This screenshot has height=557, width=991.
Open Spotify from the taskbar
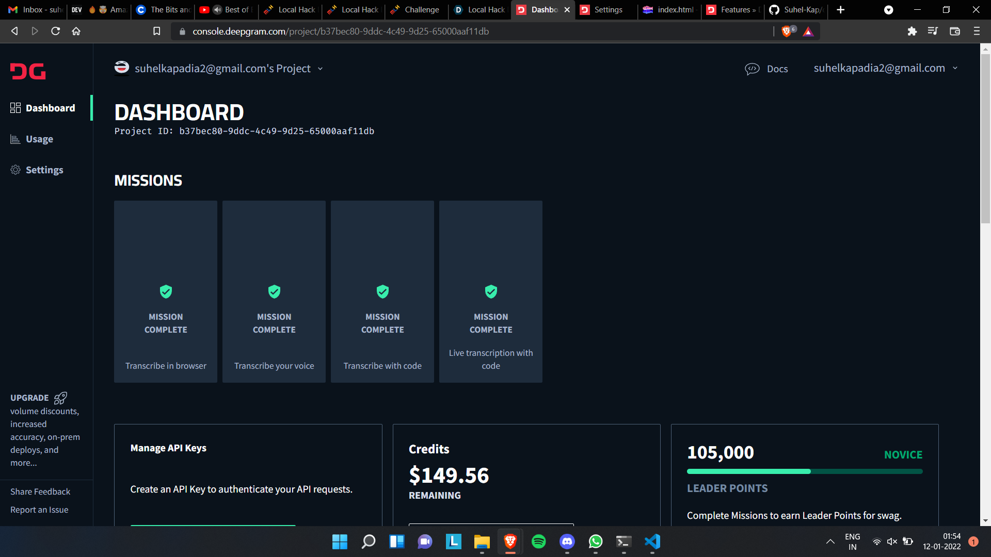[538, 542]
